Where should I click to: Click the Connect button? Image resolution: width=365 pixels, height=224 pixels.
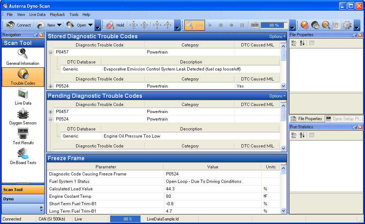coord(19,25)
